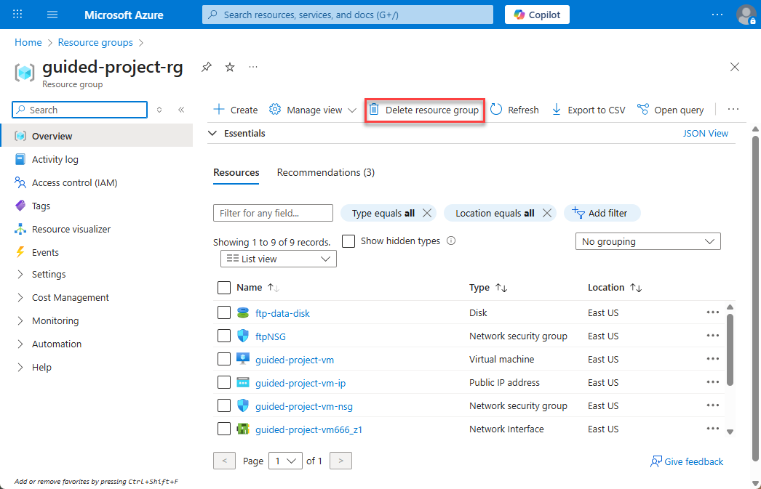Remove the Type equals all filter

tap(427, 213)
